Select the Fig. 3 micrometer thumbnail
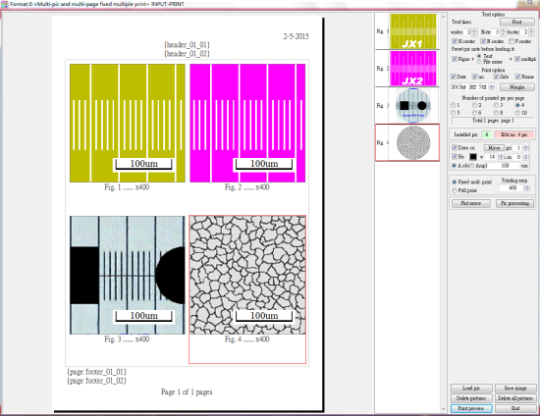 (413, 105)
